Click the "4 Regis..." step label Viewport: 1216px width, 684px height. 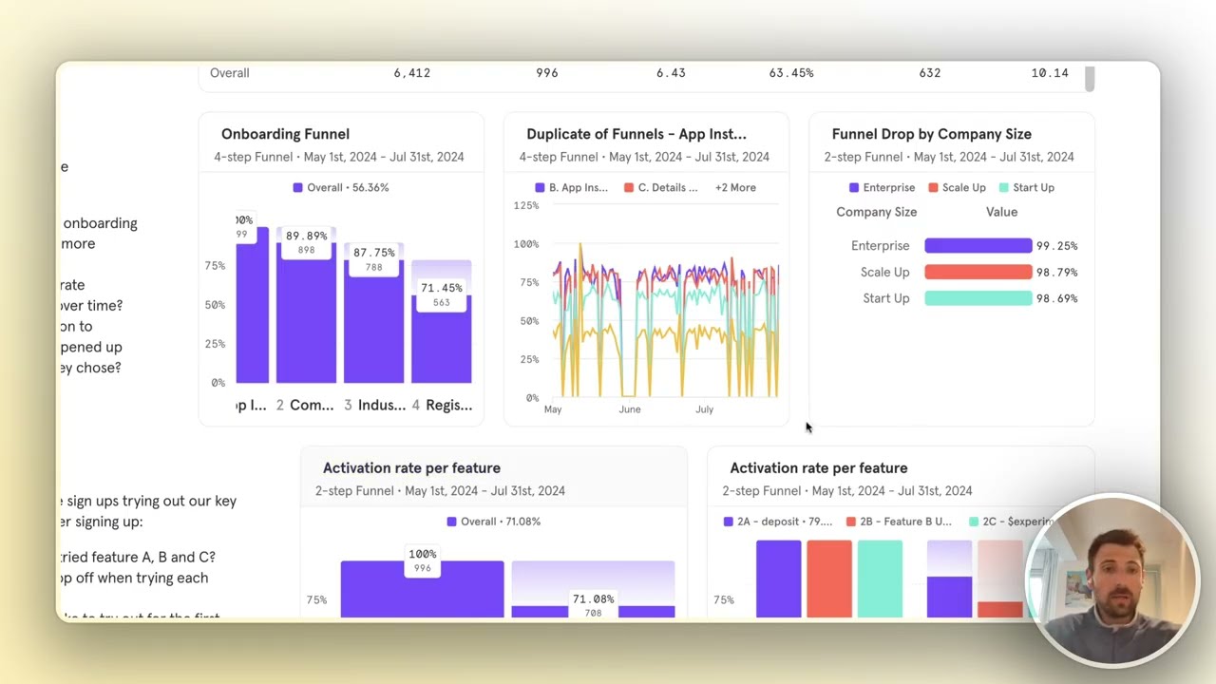point(442,406)
